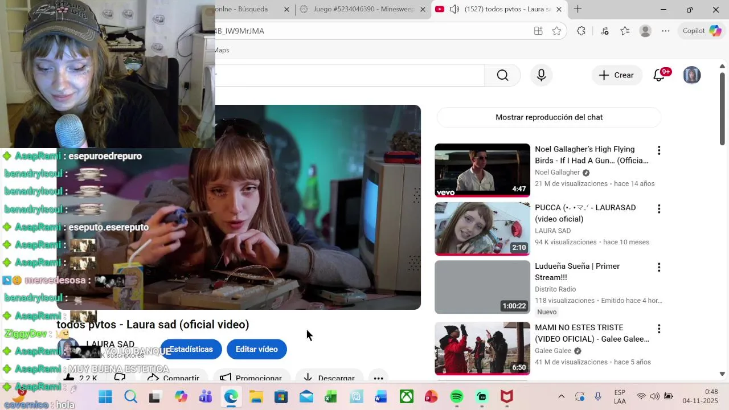729x410 pixels.
Task: Open Spotify from the taskbar
Action: tap(456, 396)
